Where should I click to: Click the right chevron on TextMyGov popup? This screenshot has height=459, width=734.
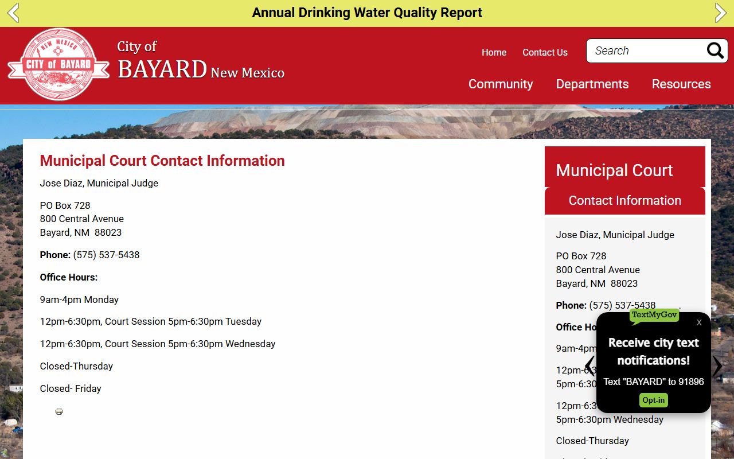click(717, 365)
